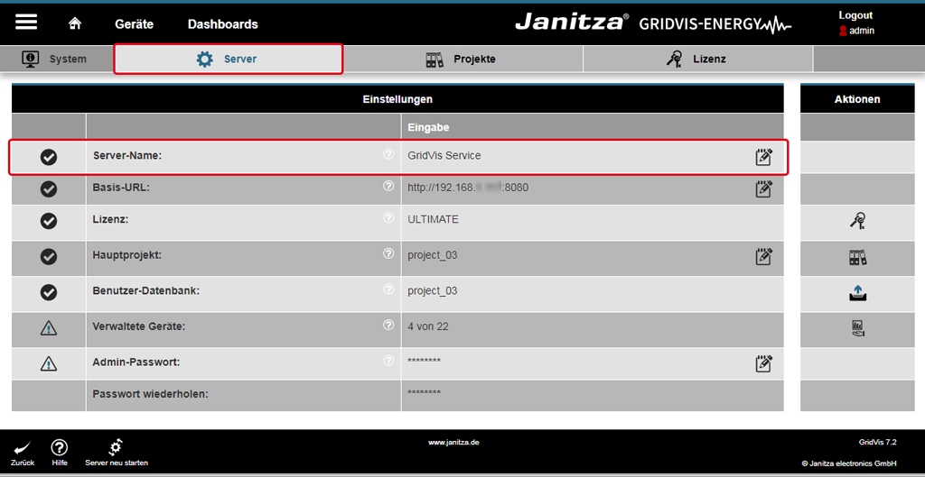Open www.janitza.de footer link

453,443
